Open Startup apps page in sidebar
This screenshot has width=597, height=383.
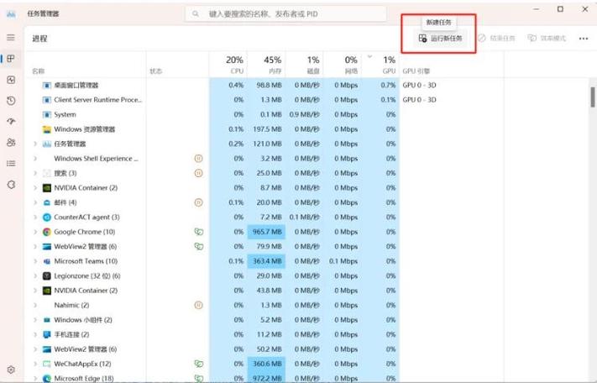point(11,122)
